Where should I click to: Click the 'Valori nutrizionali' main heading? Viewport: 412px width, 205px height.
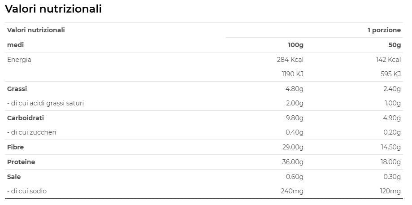coord(53,9)
